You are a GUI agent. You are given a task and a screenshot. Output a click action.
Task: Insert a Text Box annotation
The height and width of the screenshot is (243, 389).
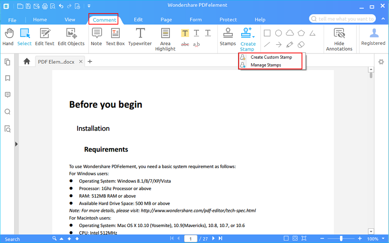[115, 37]
